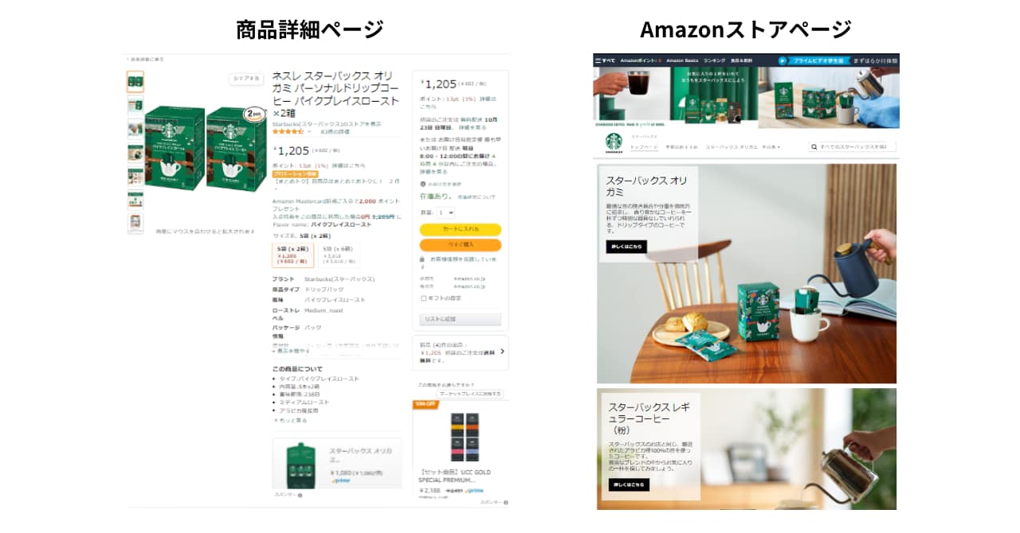Image resolution: width=1020 pixels, height=533 pixels.
Task: Open the すべて hamburger menu icon
Action: tap(598, 60)
